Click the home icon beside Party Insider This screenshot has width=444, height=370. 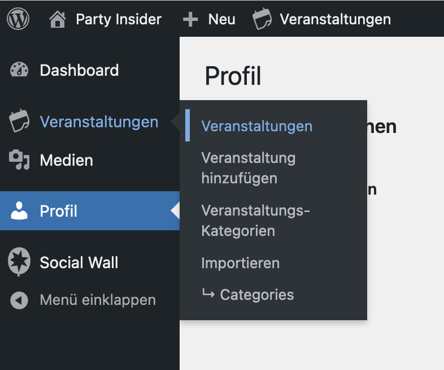[58, 20]
